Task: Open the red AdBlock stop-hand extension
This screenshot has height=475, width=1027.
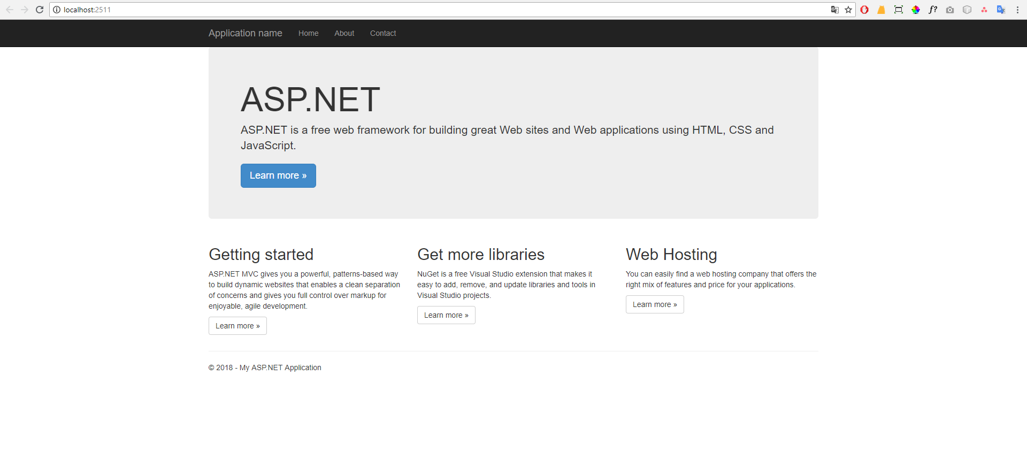Action: pyautogui.click(x=864, y=10)
